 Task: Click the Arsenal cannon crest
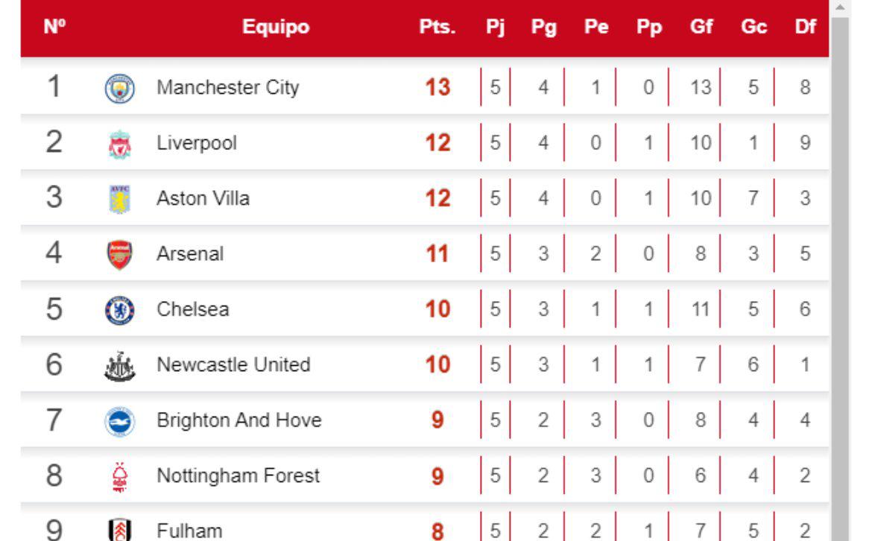(119, 254)
